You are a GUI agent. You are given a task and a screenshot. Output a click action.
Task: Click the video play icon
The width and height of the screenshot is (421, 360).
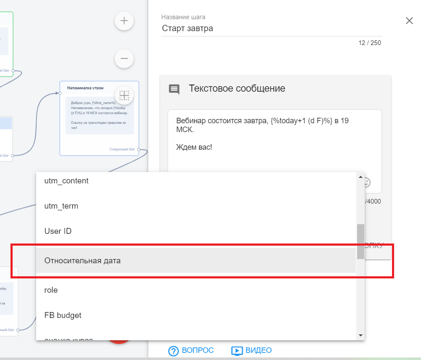(x=237, y=351)
